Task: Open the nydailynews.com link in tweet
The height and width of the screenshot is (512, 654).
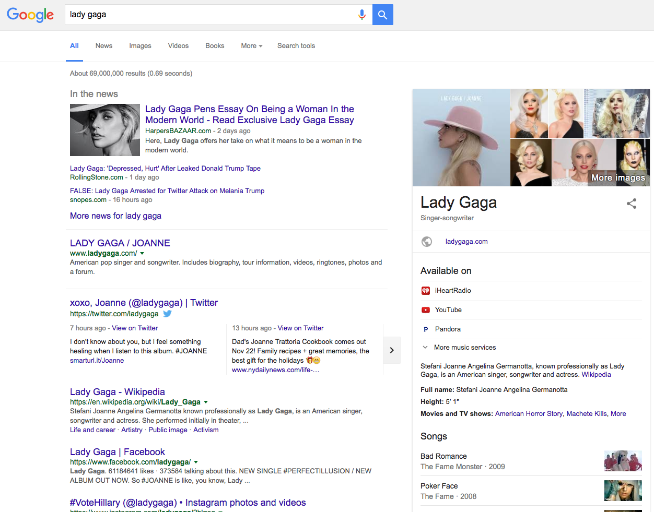Action: point(275,370)
